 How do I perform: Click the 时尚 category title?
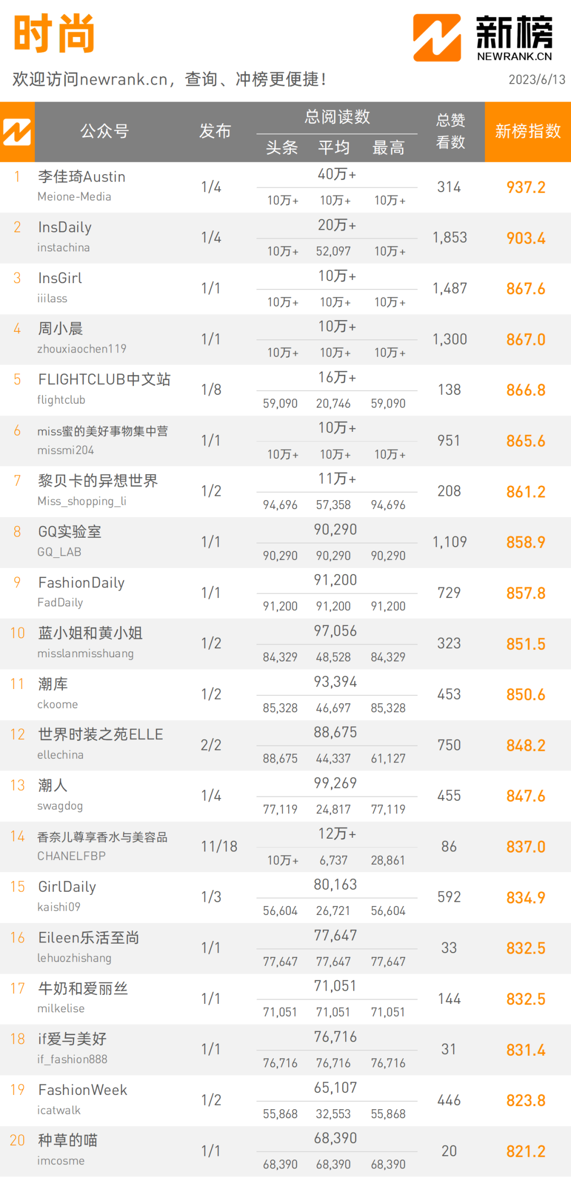[54, 34]
